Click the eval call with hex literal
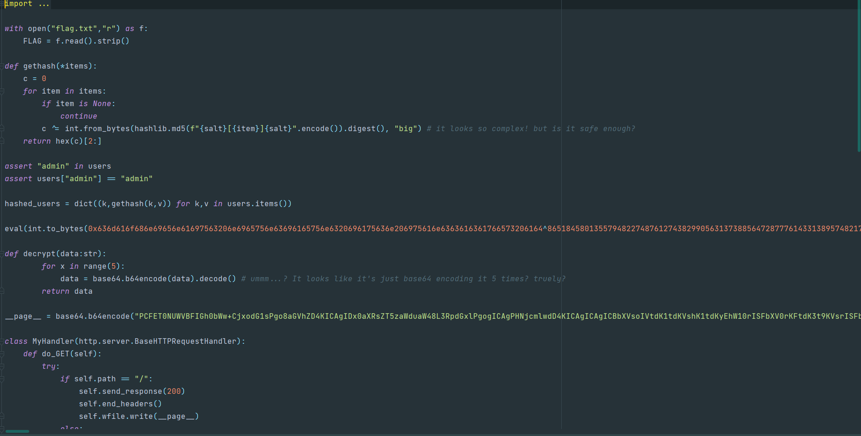 coord(14,229)
